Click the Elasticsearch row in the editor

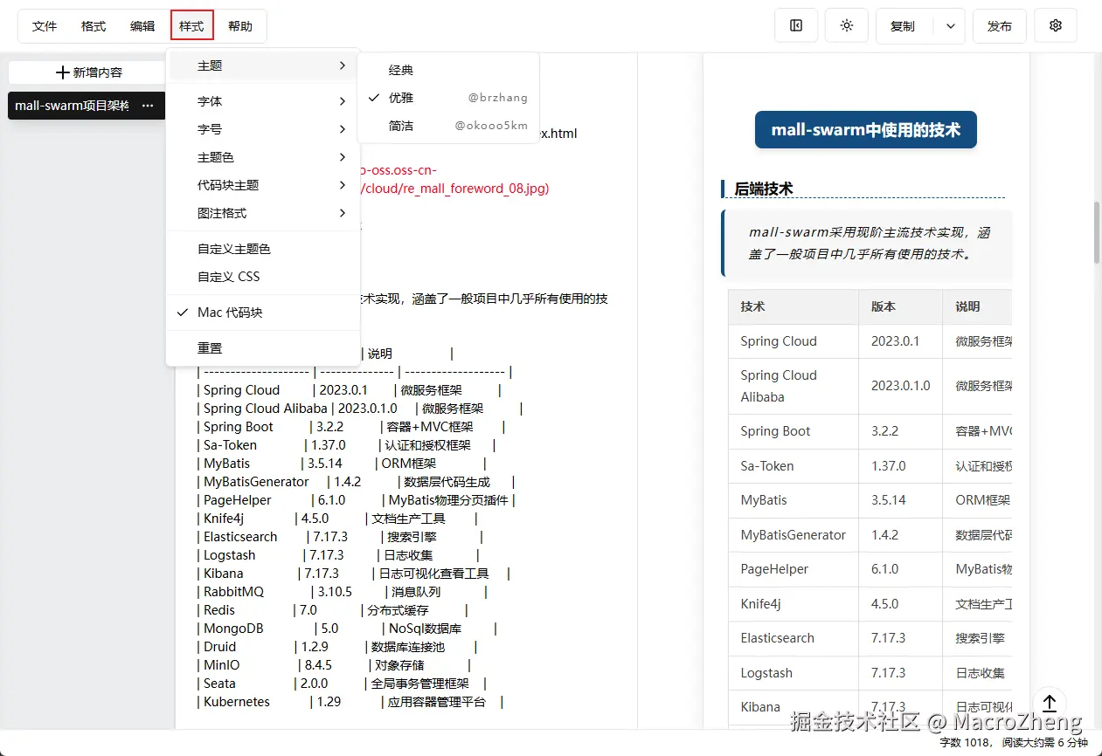[342, 537]
